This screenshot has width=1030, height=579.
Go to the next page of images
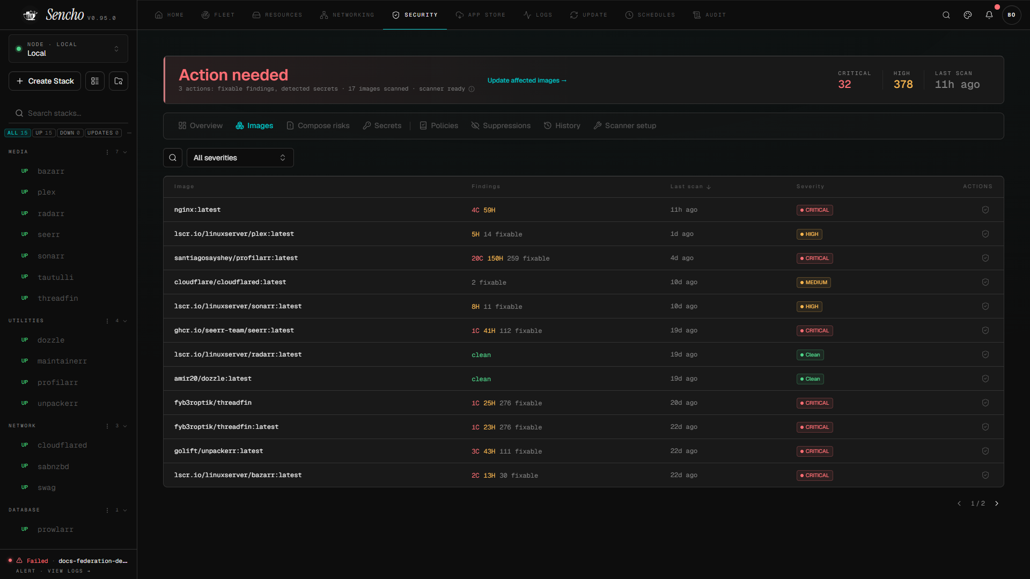point(997,503)
